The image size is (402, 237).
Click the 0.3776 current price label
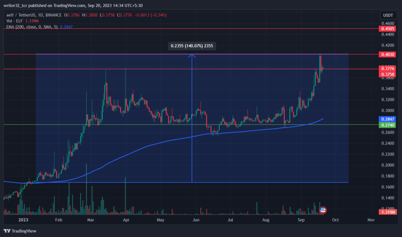pyautogui.click(x=387, y=68)
